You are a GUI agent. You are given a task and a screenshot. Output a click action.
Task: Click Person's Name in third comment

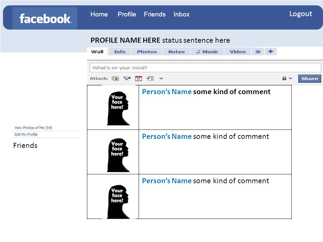167,181
